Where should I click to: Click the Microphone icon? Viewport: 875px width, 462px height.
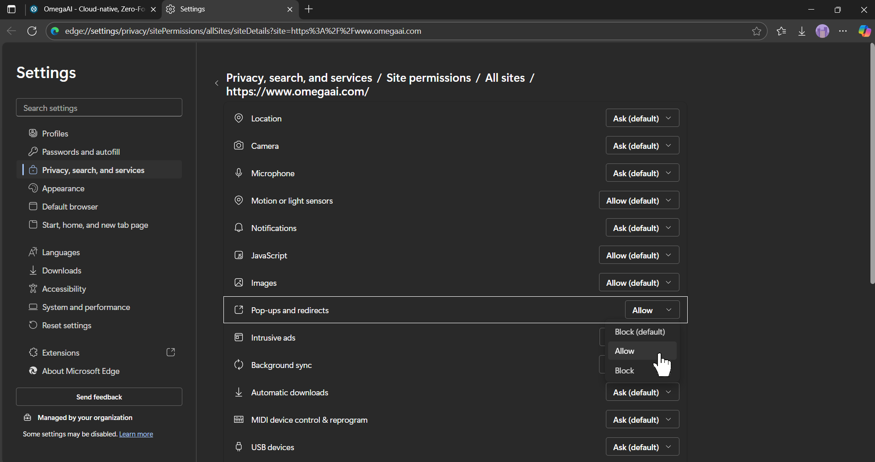tap(239, 173)
